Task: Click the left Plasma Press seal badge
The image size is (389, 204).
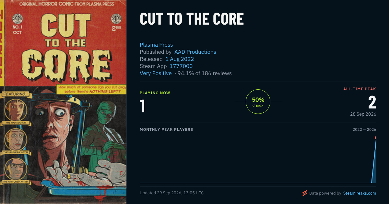Action: pyautogui.click(x=18, y=18)
